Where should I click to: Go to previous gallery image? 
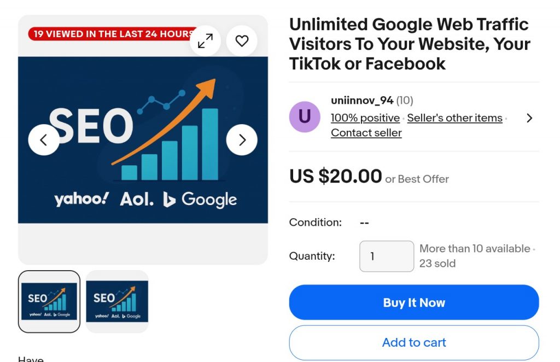point(44,140)
